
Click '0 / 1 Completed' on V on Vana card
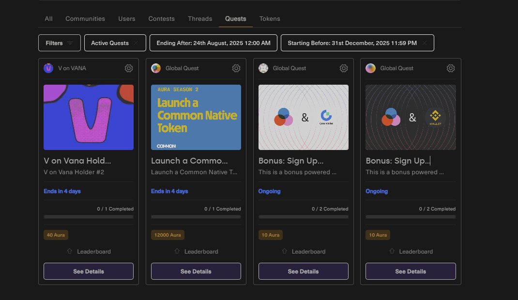coord(115,209)
